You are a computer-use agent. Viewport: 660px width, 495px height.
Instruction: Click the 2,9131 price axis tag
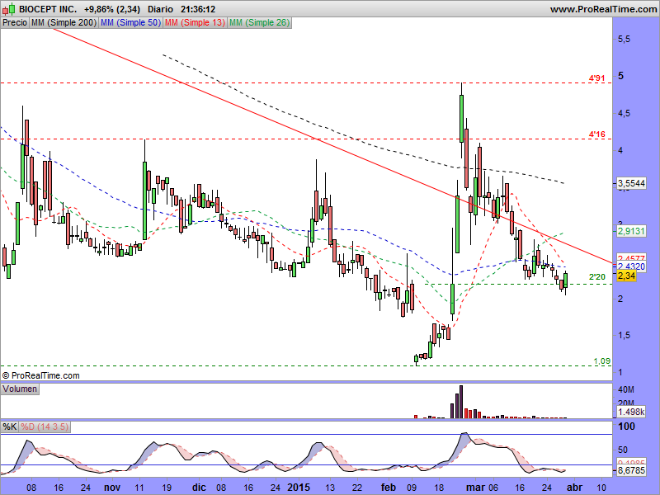tap(631, 231)
